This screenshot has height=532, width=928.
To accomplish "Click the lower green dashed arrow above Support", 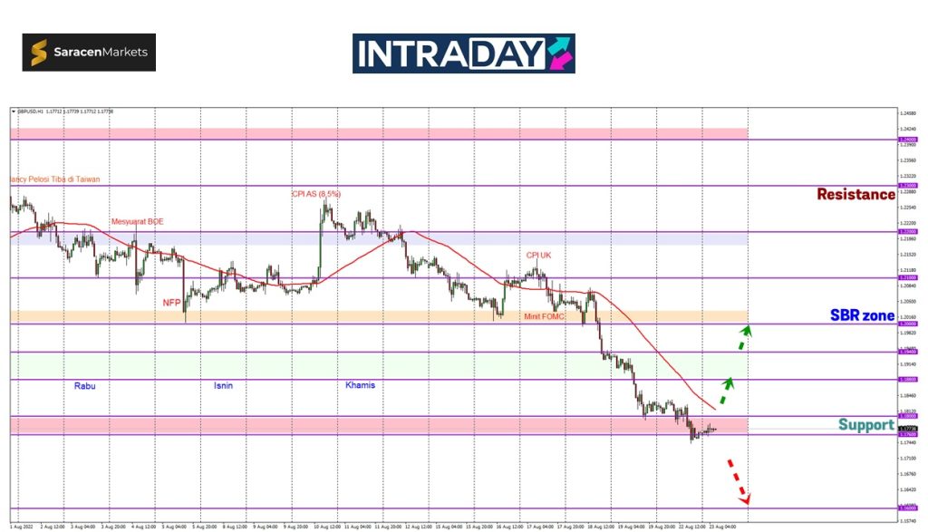I will (x=726, y=391).
